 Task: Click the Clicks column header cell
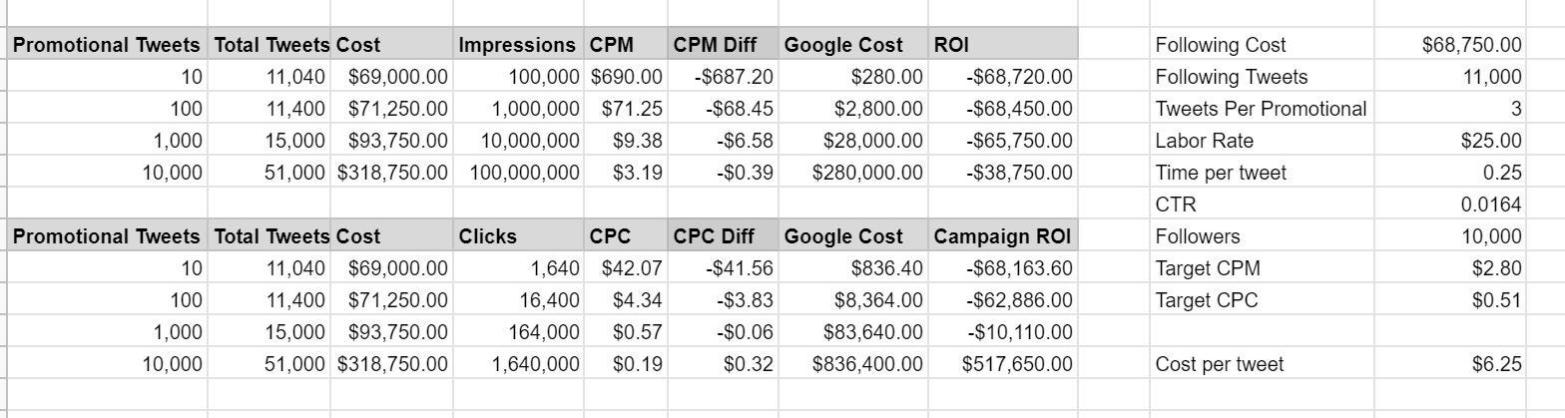(x=517, y=236)
